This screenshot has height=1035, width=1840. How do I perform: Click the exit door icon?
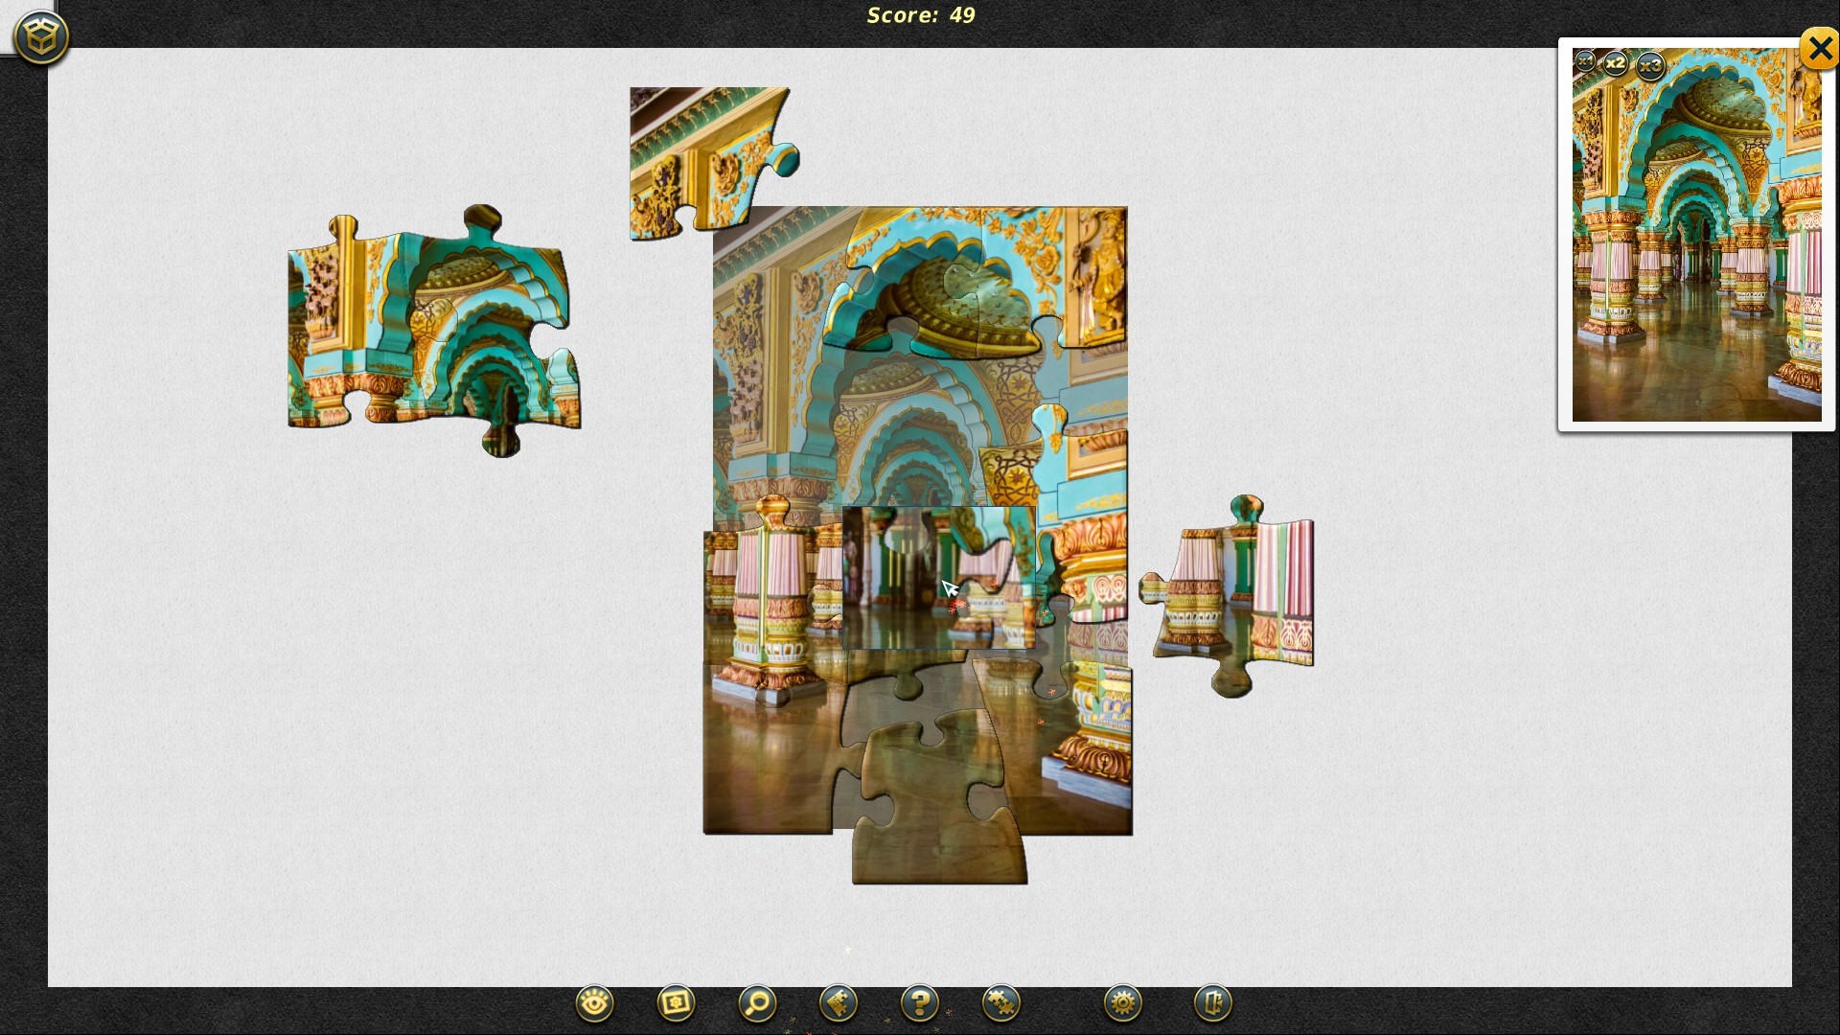(1212, 1003)
